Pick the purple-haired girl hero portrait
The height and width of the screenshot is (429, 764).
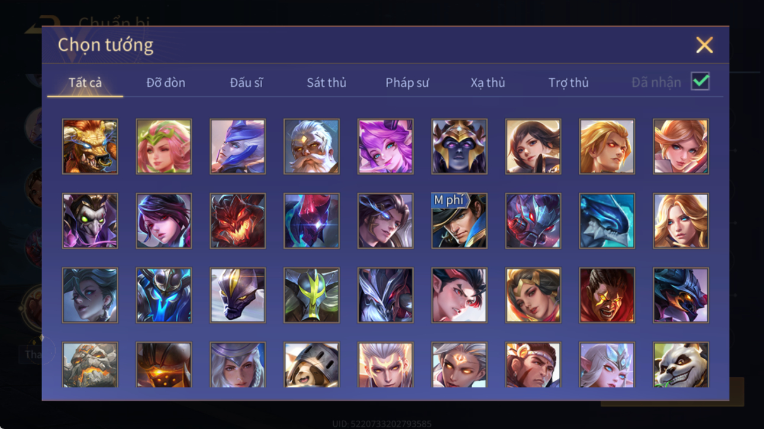[385, 147]
